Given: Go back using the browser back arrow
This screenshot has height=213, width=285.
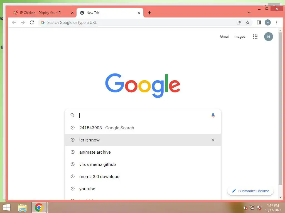Looking at the screenshot, I should point(14,22).
